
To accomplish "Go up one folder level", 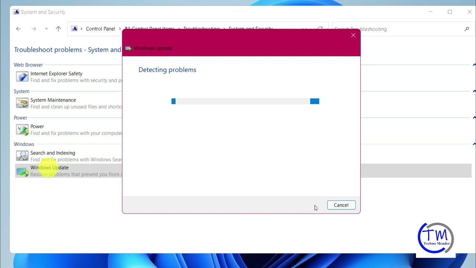I will [58, 29].
